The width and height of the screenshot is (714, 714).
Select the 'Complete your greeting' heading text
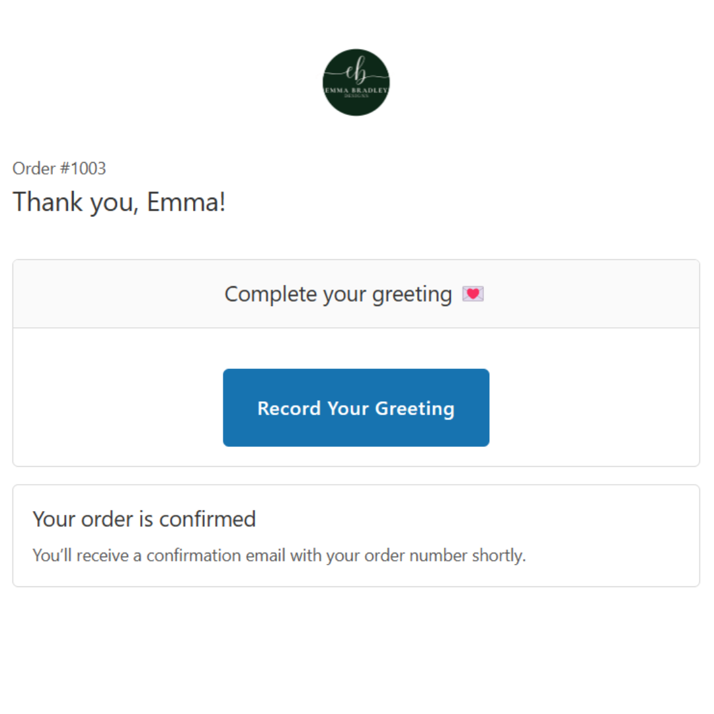pyautogui.click(x=338, y=294)
